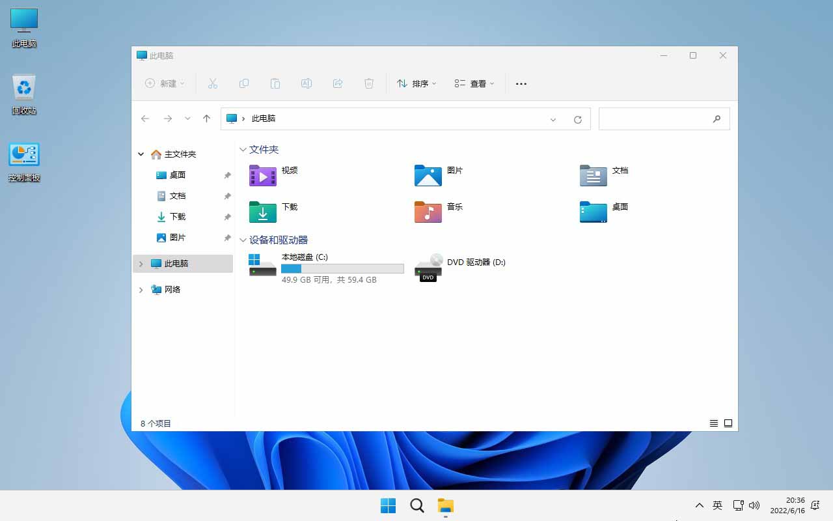
Task: Expand the 网络 node in the sidebar
Action: (141, 289)
